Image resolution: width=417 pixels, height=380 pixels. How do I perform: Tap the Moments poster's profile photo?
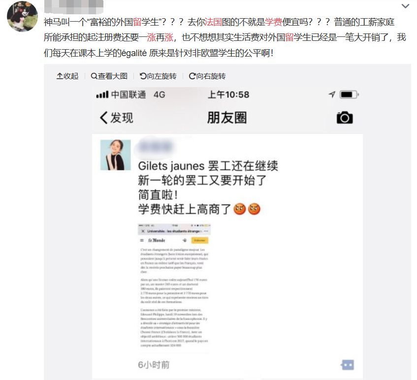(115, 155)
